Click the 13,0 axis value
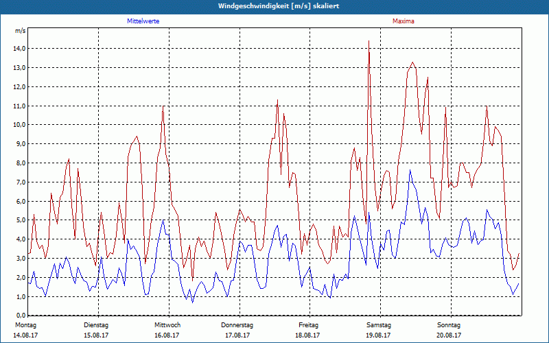The height and width of the screenshot is (343, 549). [20, 67]
